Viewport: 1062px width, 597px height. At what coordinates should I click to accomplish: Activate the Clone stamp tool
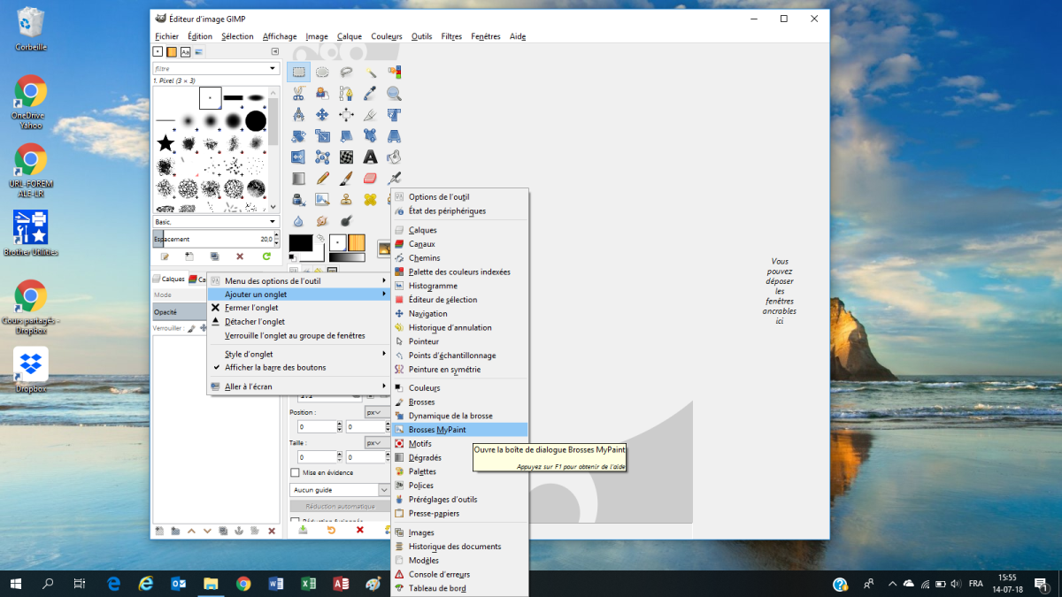pyautogui.click(x=346, y=200)
